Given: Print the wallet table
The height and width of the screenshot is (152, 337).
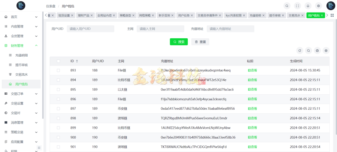Looking at the screenshot, I should [x=317, y=50].
